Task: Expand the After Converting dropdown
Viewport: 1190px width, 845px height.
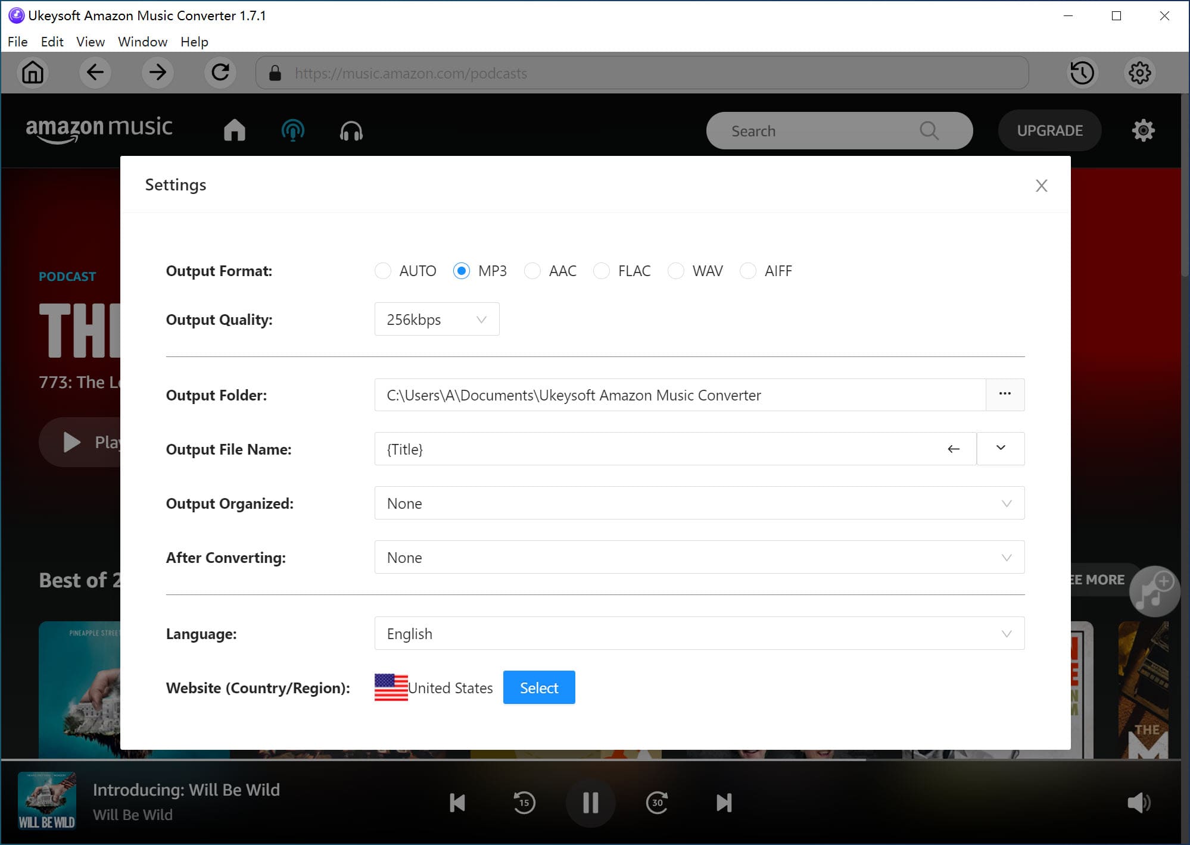Action: point(1006,558)
